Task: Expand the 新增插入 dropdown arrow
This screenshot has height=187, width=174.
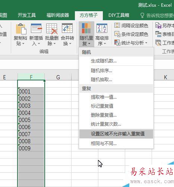Action: (39, 44)
